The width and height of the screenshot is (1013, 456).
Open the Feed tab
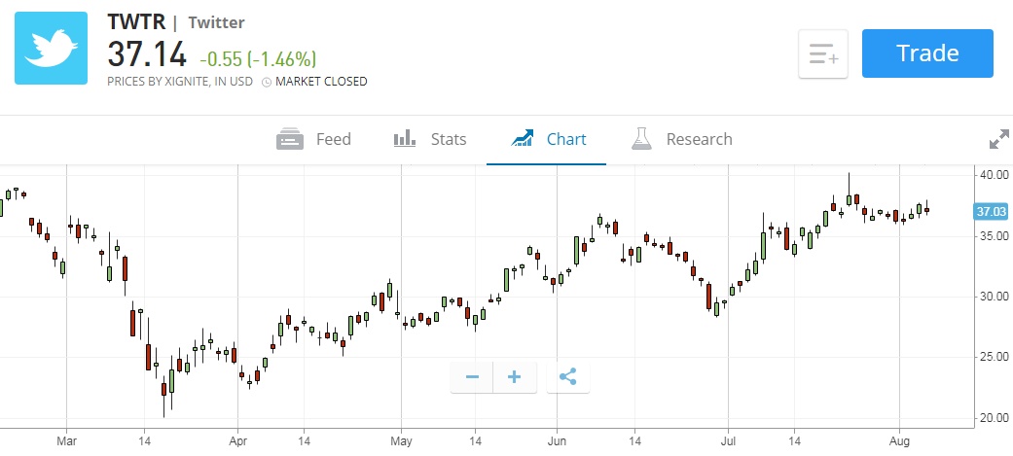[333, 139]
